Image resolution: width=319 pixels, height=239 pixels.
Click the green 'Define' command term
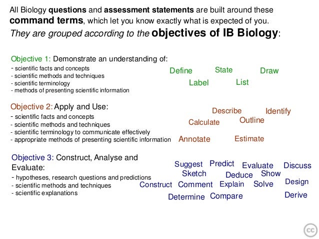pyautogui.click(x=181, y=71)
